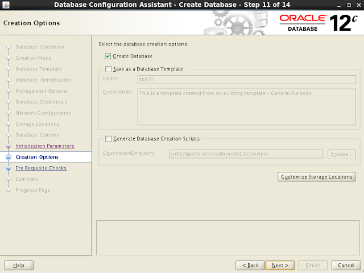Click the Network Configuration step label
The width and height of the screenshot is (364, 273).
click(43, 113)
